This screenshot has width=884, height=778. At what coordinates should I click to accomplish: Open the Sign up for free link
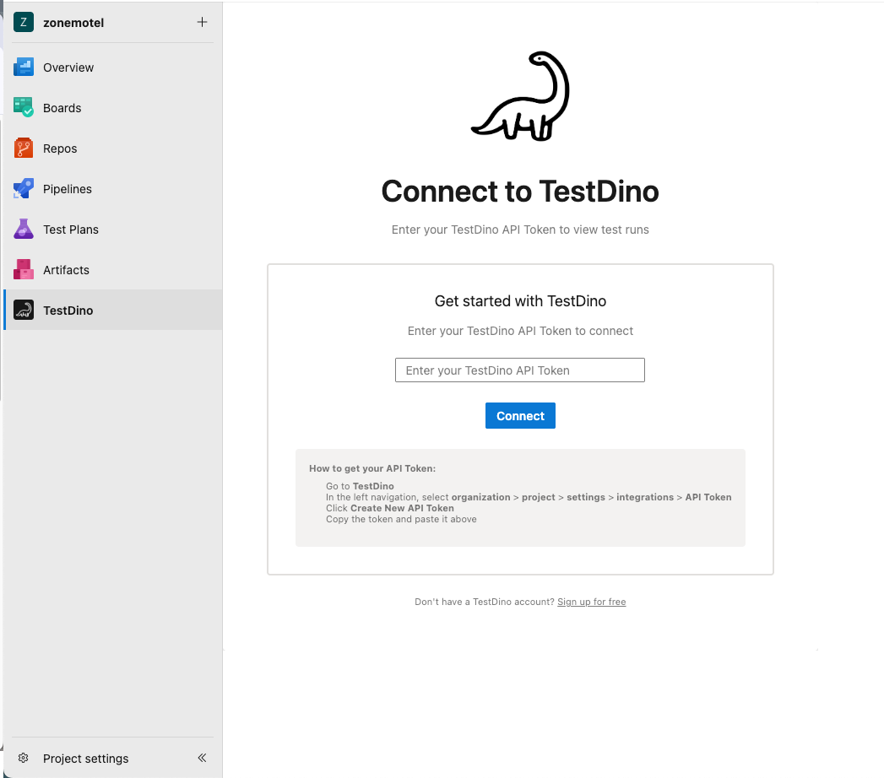[591, 602]
